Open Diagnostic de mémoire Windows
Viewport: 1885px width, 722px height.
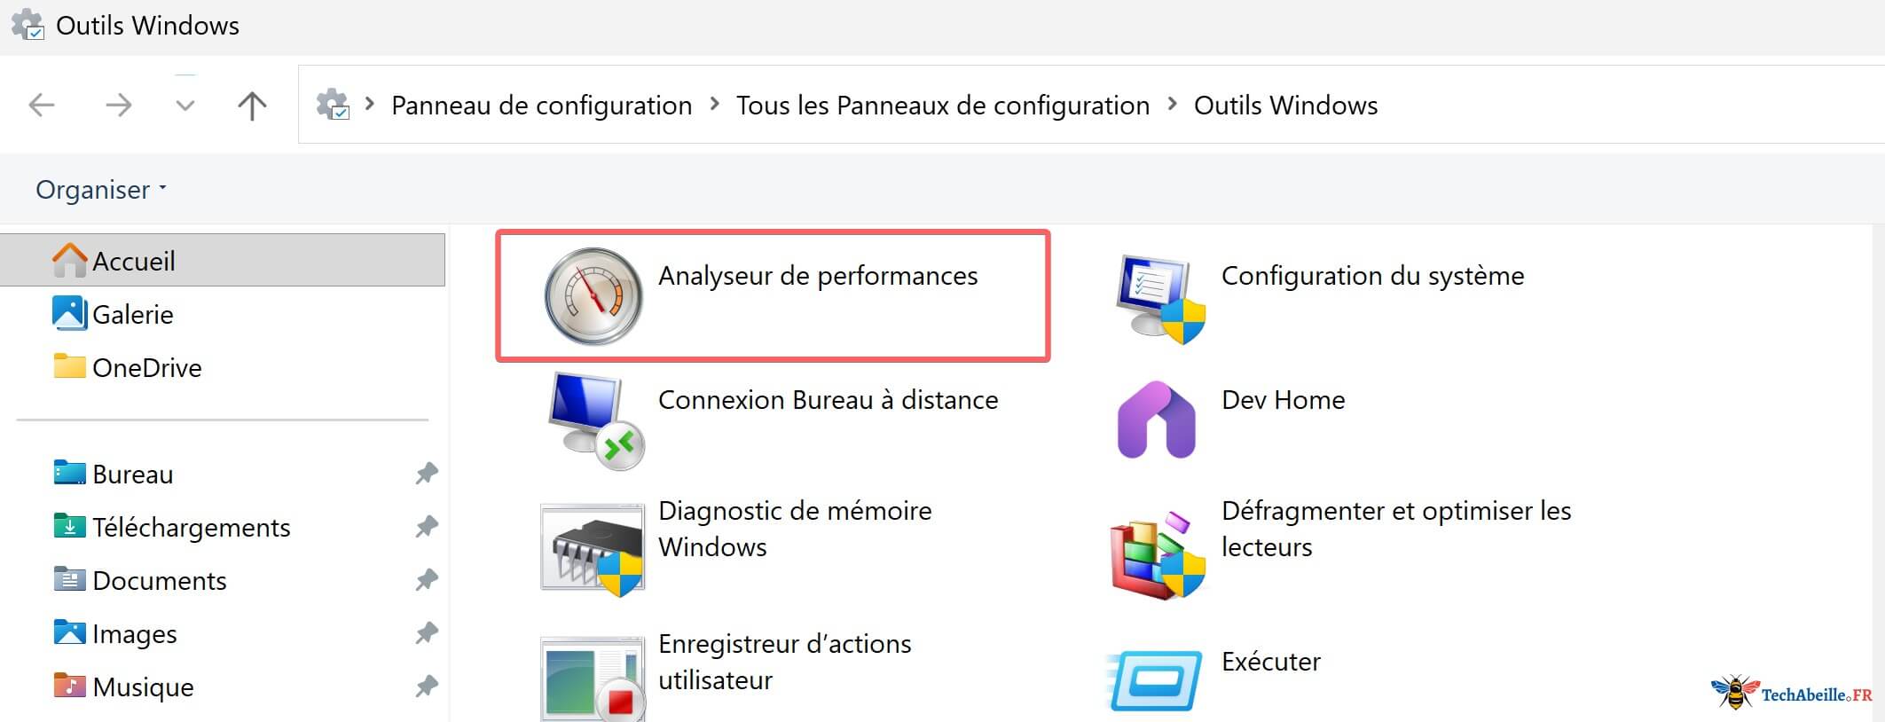(794, 528)
